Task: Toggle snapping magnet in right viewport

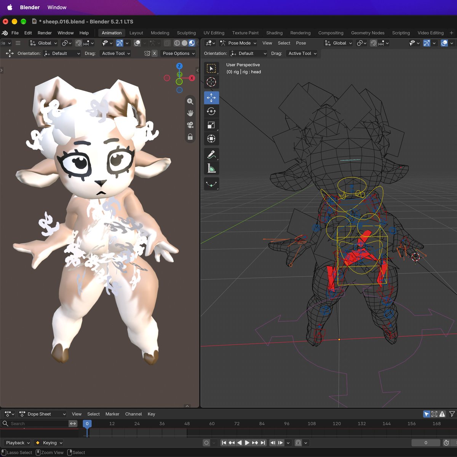Action: tap(374, 43)
